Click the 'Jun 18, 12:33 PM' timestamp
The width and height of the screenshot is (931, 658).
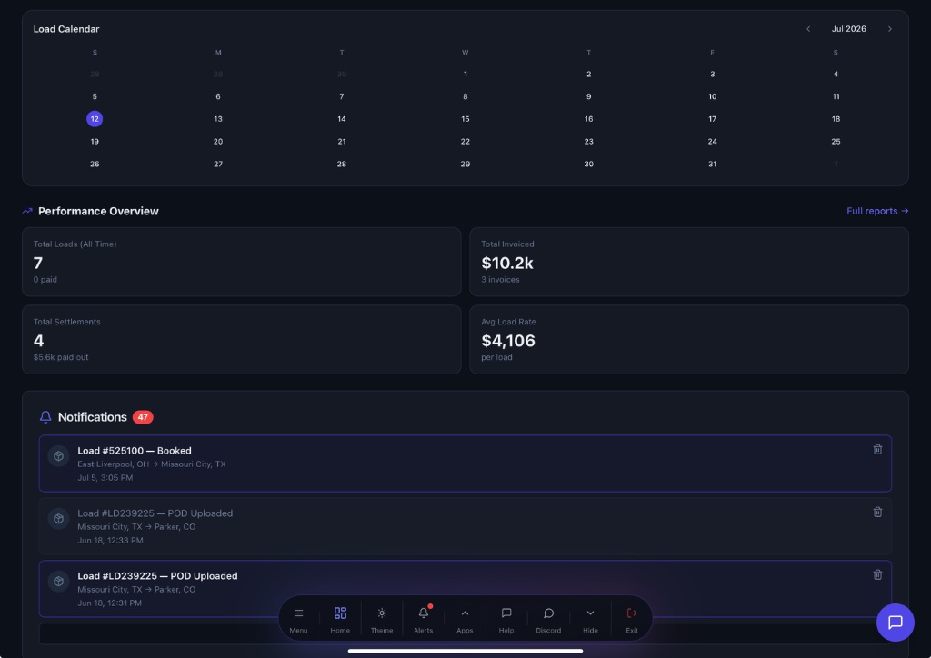[x=110, y=540]
